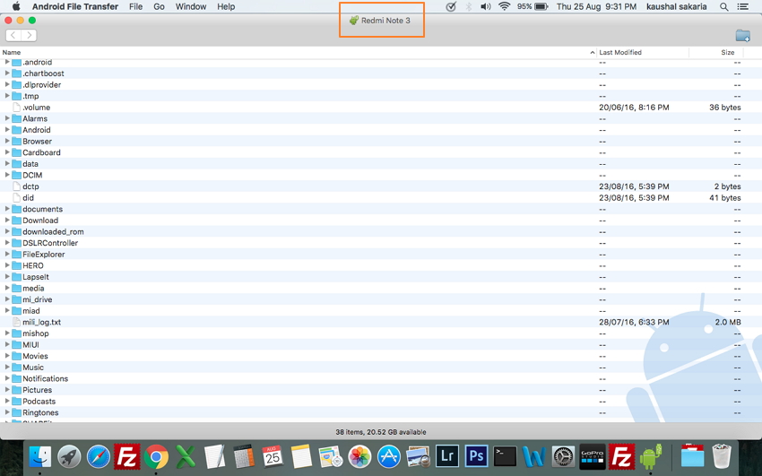Click the checkmark circle menu bar icon
Screen dimensions: 762x476
[451, 7]
